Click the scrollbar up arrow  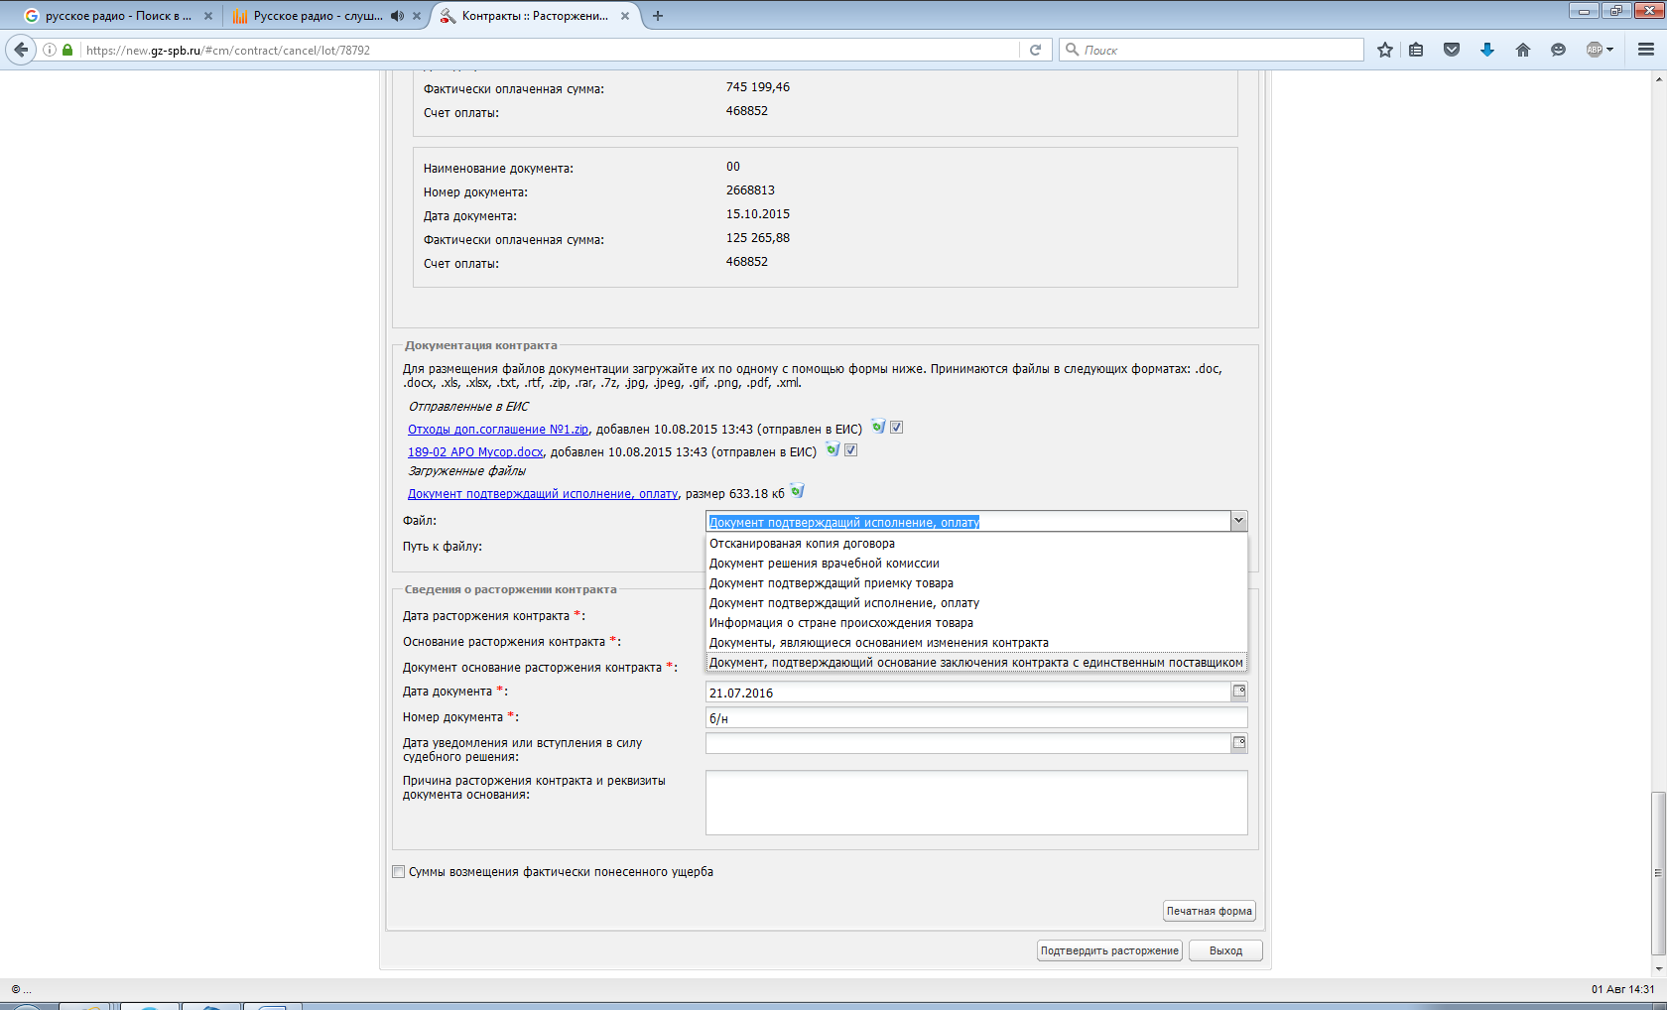click(1658, 78)
